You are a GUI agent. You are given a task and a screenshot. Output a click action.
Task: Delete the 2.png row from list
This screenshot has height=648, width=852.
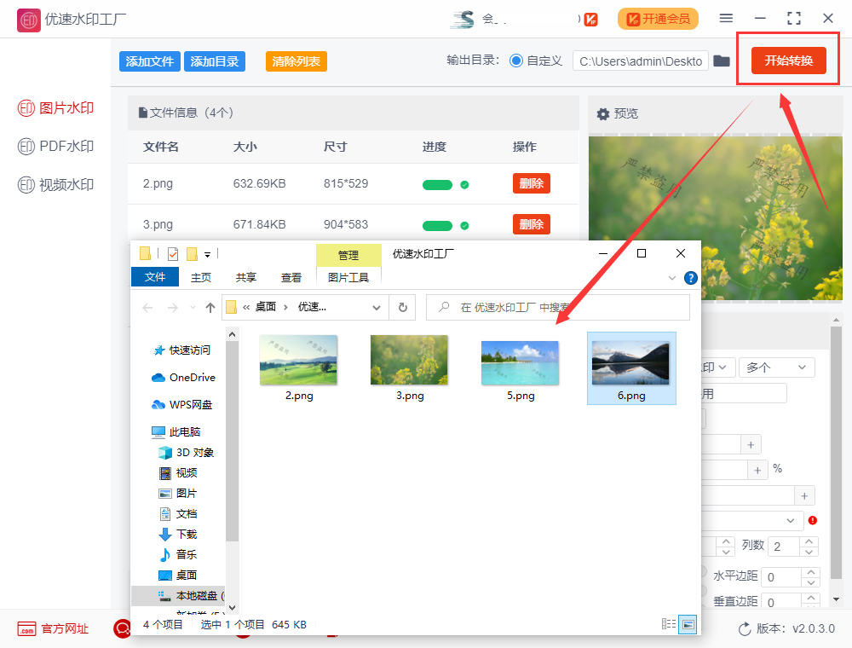531,183
